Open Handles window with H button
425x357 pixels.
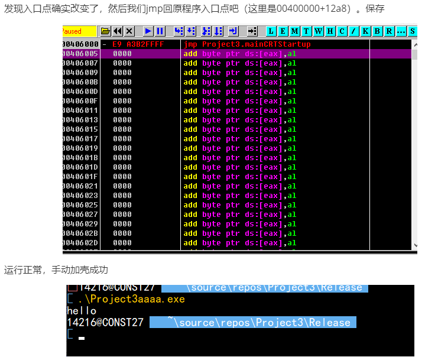330,31
